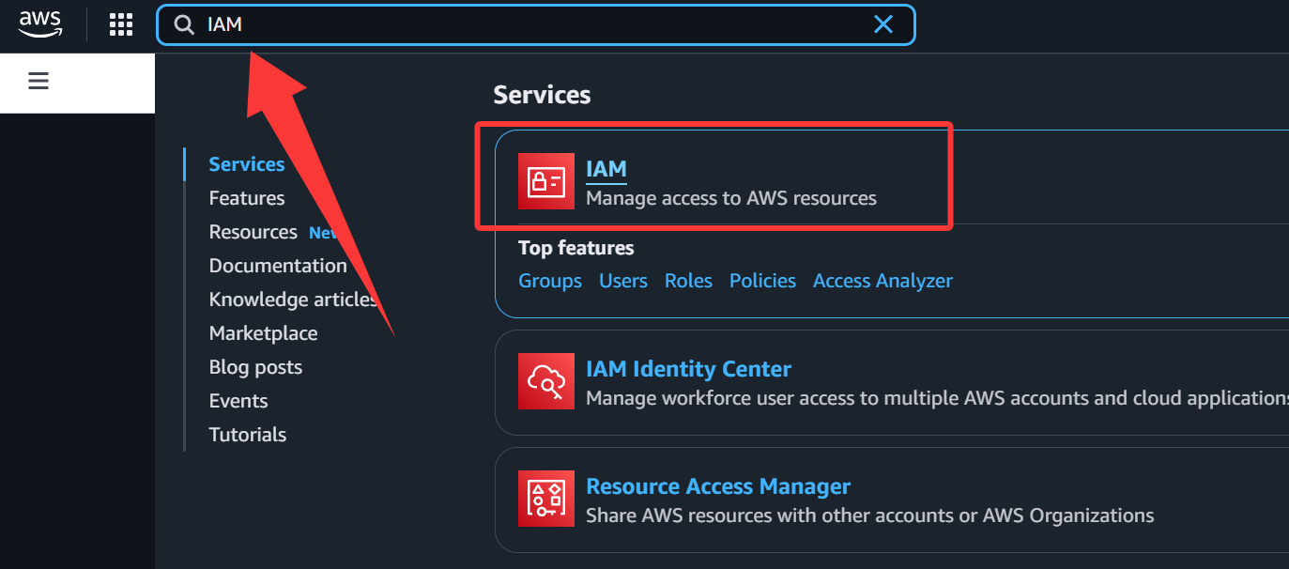Click the 'Share AWS resources' description
Screen dimensions: 1289x569
click(870, 515)
